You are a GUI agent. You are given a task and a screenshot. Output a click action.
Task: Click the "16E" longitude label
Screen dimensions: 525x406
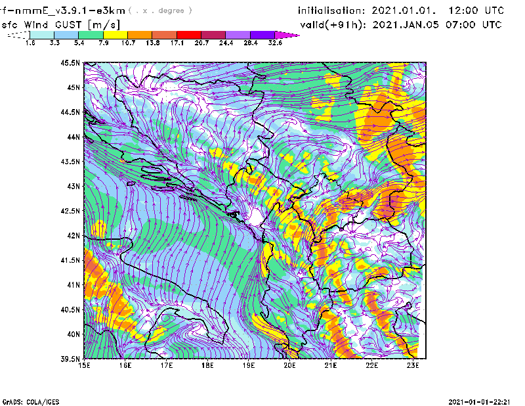tap(125, 365)
